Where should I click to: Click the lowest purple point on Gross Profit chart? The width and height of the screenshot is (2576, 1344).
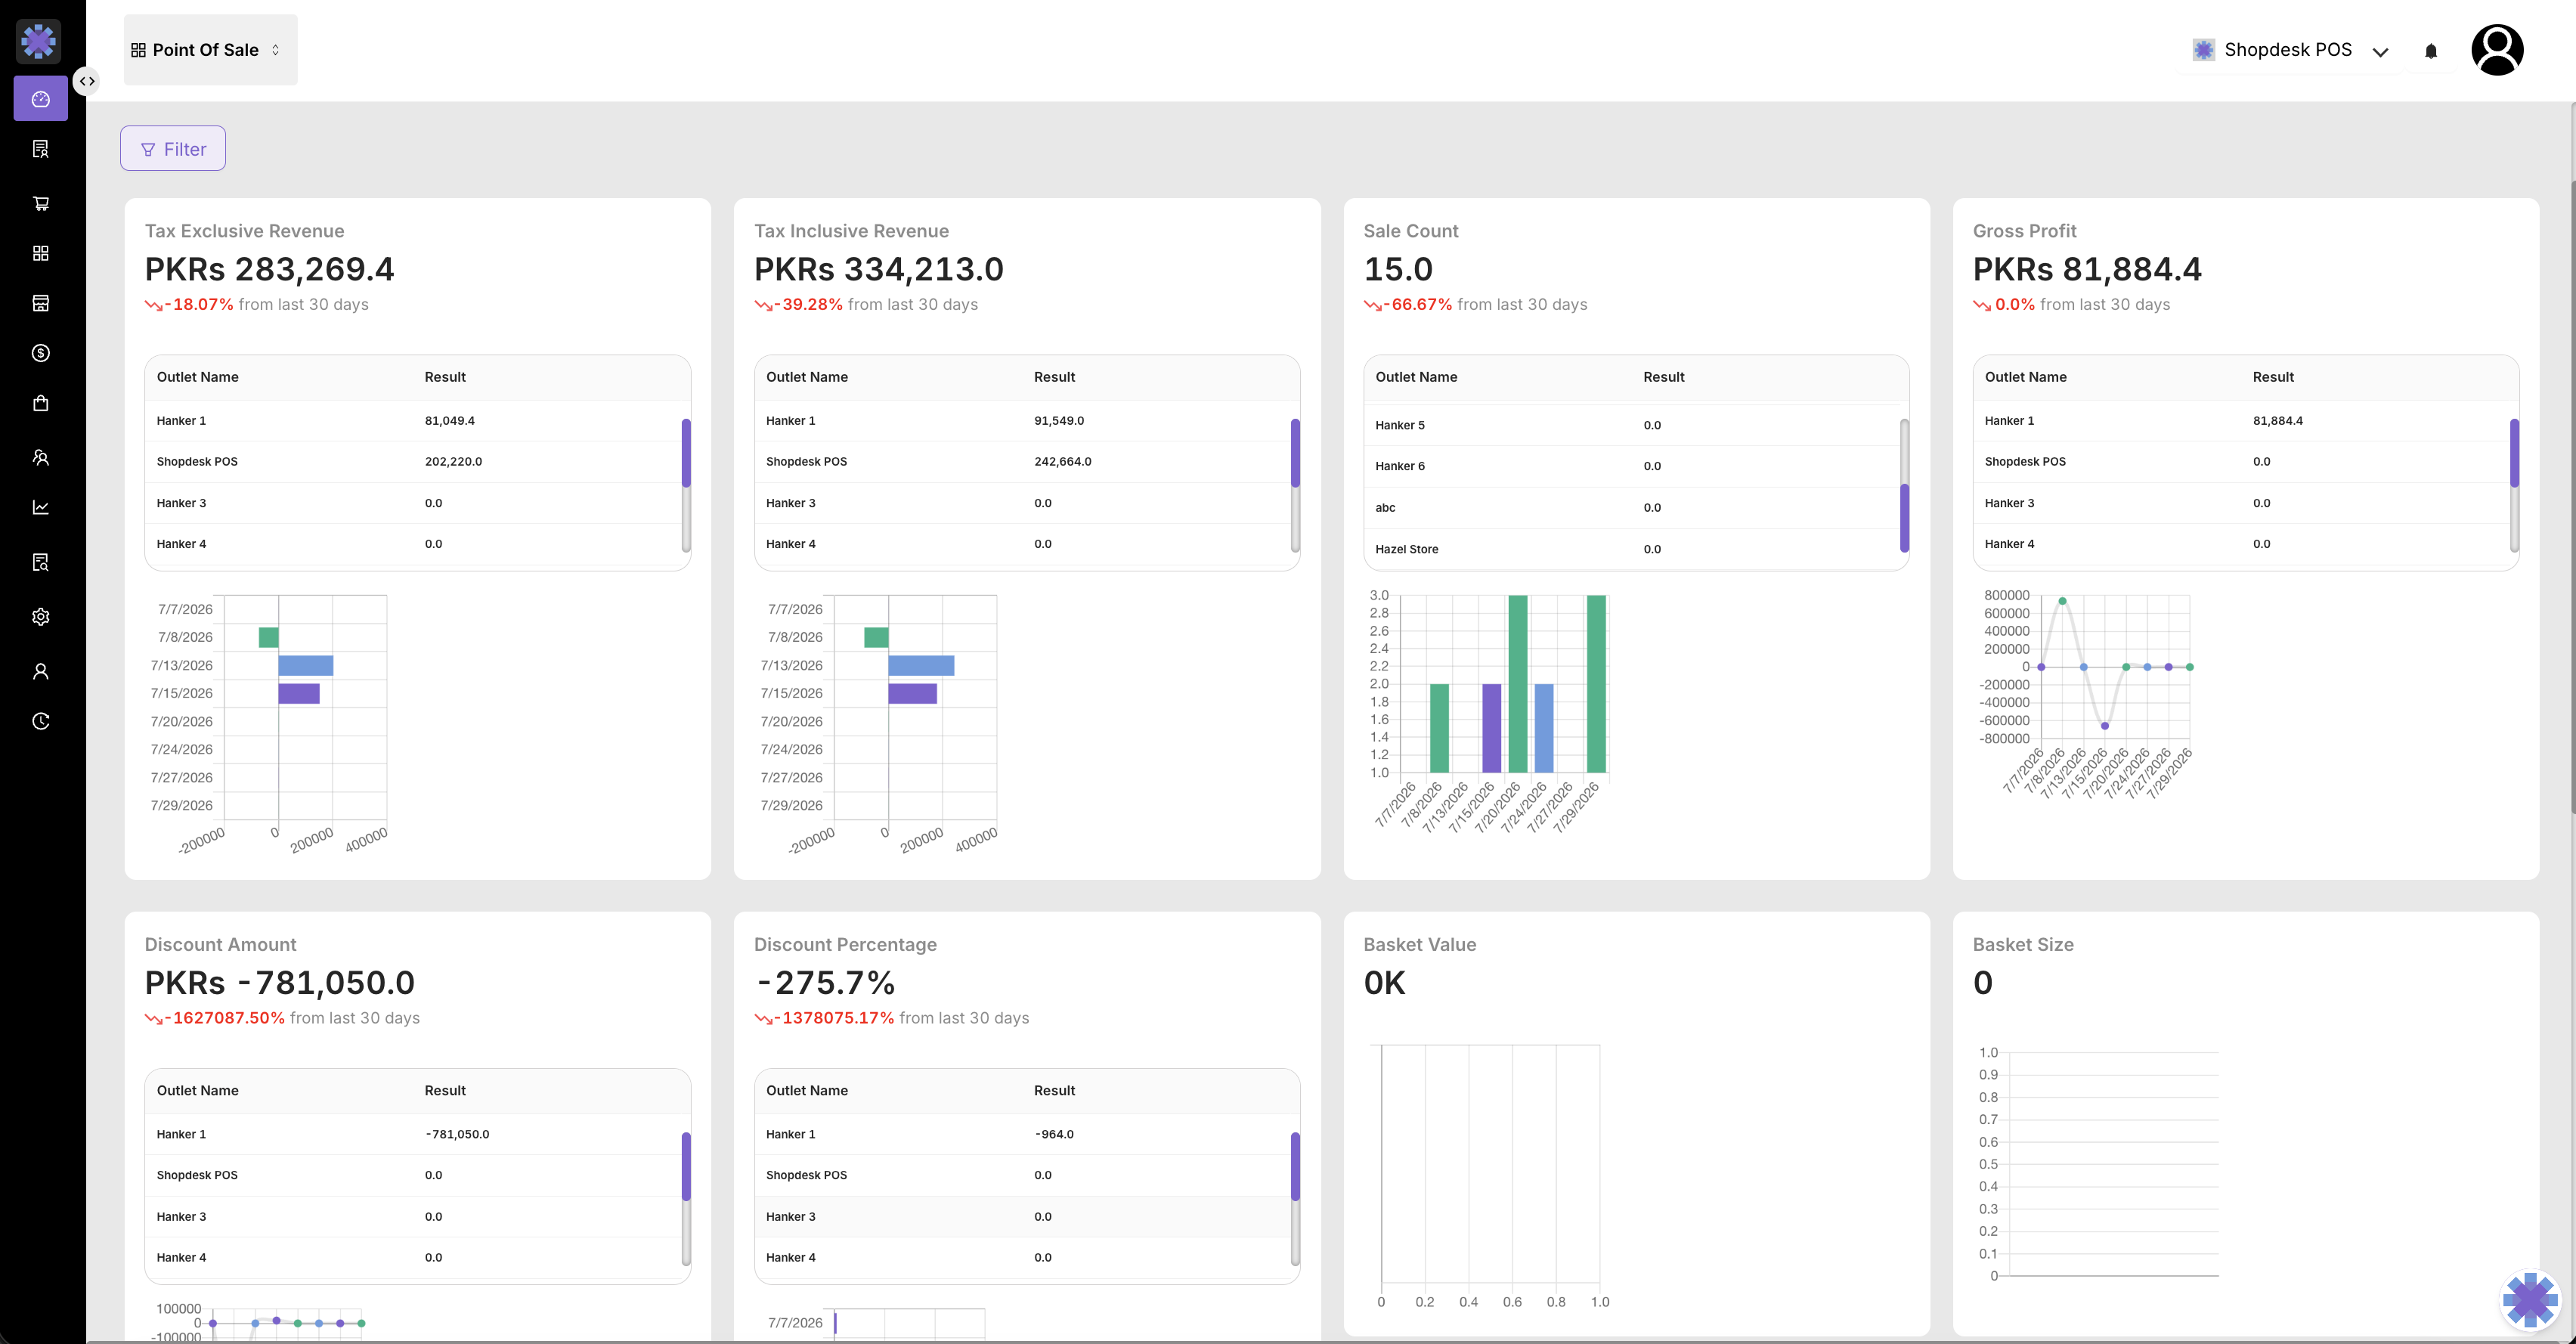2105,726
